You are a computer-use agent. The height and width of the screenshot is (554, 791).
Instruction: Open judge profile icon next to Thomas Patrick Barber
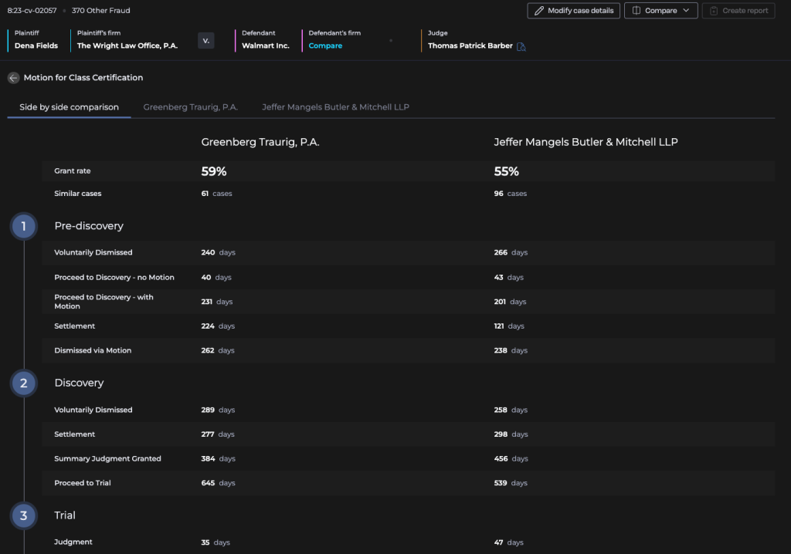tap(521, 46)
